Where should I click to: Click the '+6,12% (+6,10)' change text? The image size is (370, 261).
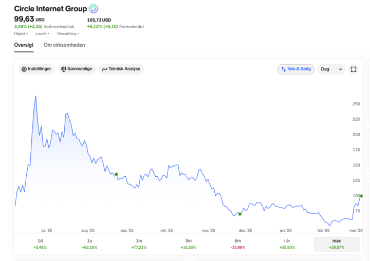click(102, 26)
